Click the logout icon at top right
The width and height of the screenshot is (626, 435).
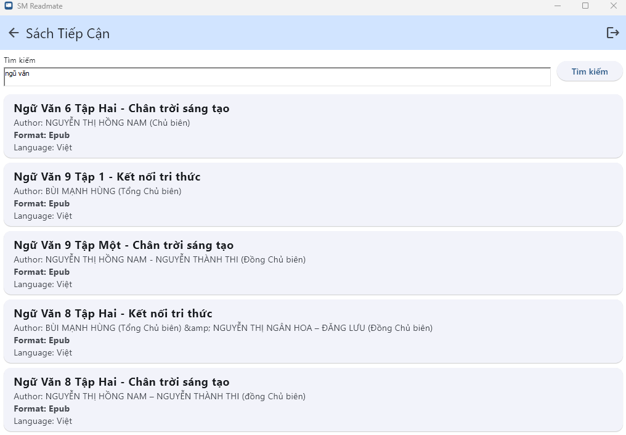click(x=612, y=33)
